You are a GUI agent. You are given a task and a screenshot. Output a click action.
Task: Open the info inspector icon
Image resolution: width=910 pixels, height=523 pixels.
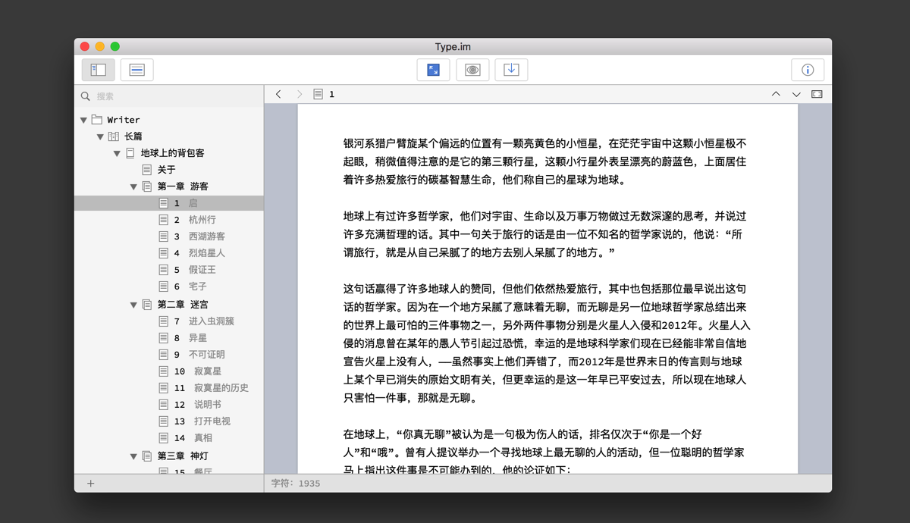point(807,70)
